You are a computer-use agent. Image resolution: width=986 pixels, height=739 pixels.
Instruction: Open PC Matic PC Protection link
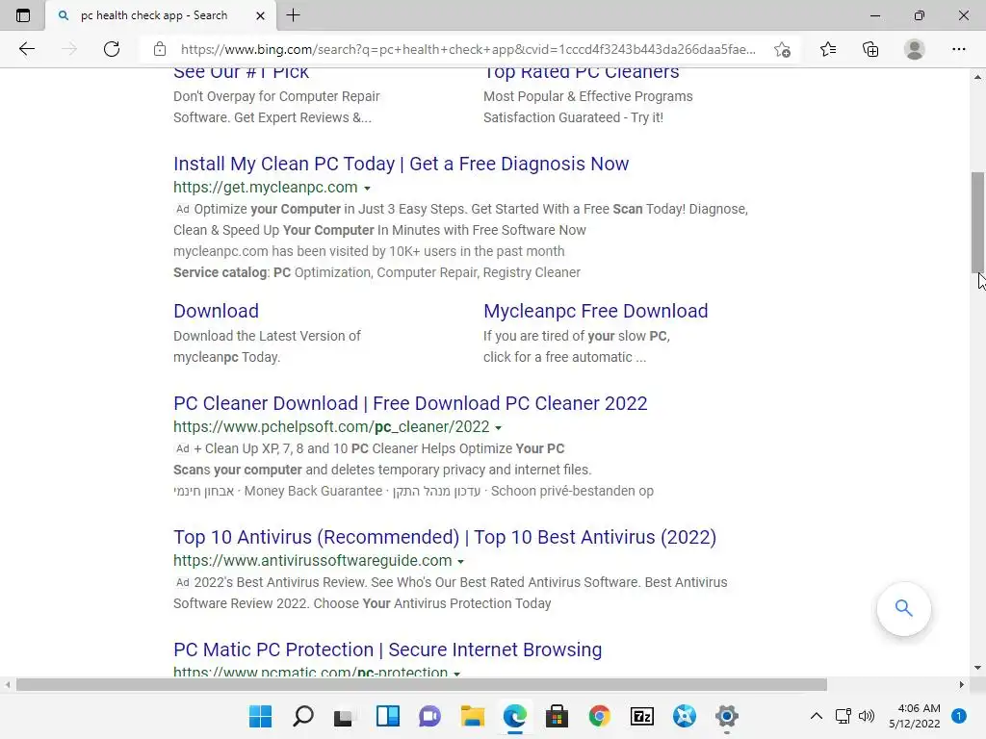tap(387, 650)
